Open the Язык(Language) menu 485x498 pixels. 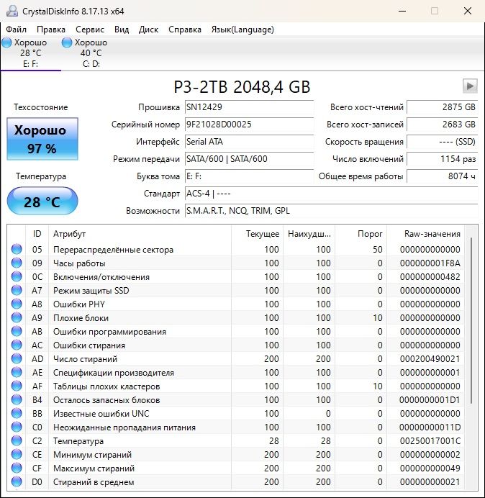242,30
